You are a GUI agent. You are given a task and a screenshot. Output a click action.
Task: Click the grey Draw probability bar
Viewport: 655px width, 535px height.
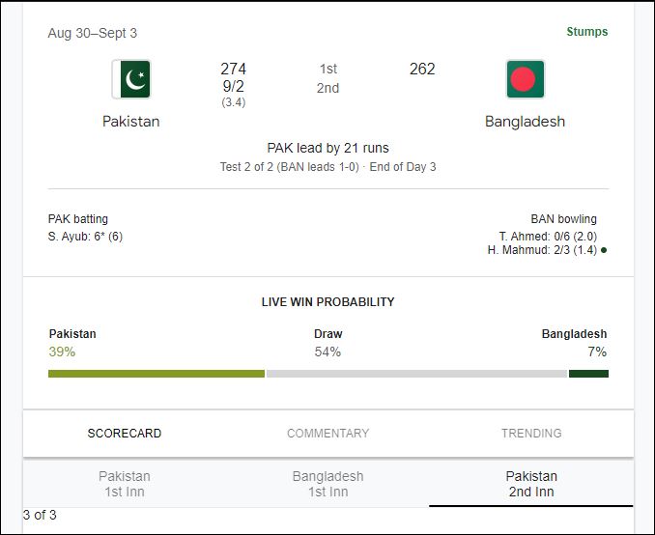tap(417, 374)
